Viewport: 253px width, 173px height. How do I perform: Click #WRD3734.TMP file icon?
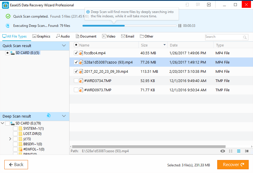click(81, 81)
